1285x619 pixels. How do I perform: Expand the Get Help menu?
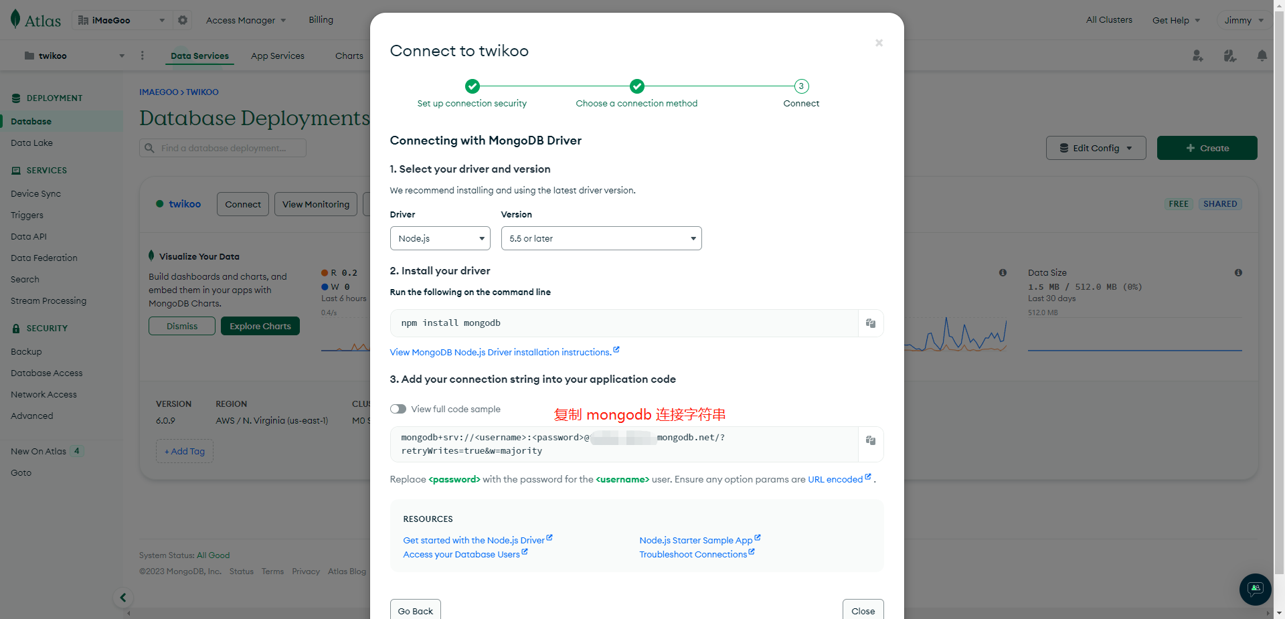pos(1176,20)
